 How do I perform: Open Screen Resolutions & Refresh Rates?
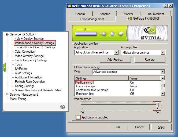(38, 90)
